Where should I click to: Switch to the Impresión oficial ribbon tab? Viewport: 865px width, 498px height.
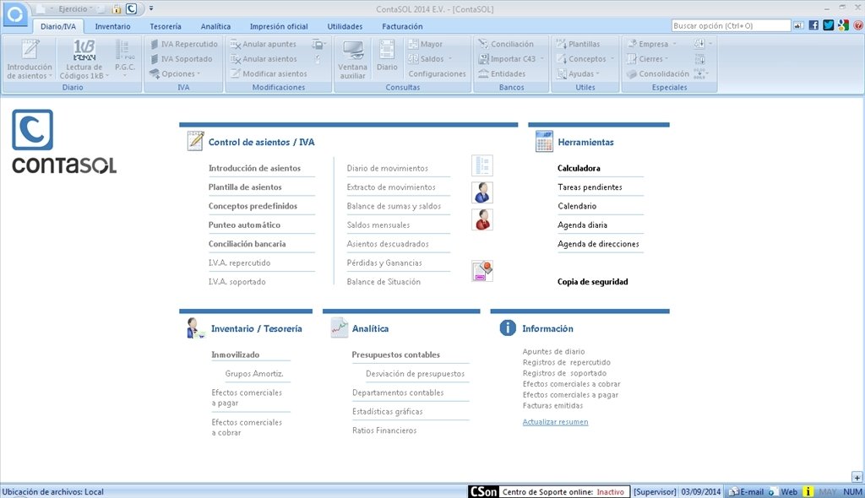click(x=279, y=26)
